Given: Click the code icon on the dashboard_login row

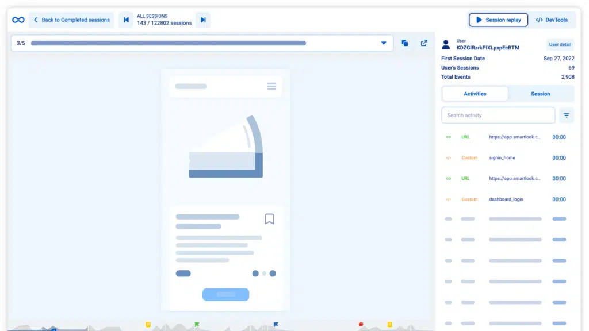Looking at the screenshot, I should coord(449,199).
